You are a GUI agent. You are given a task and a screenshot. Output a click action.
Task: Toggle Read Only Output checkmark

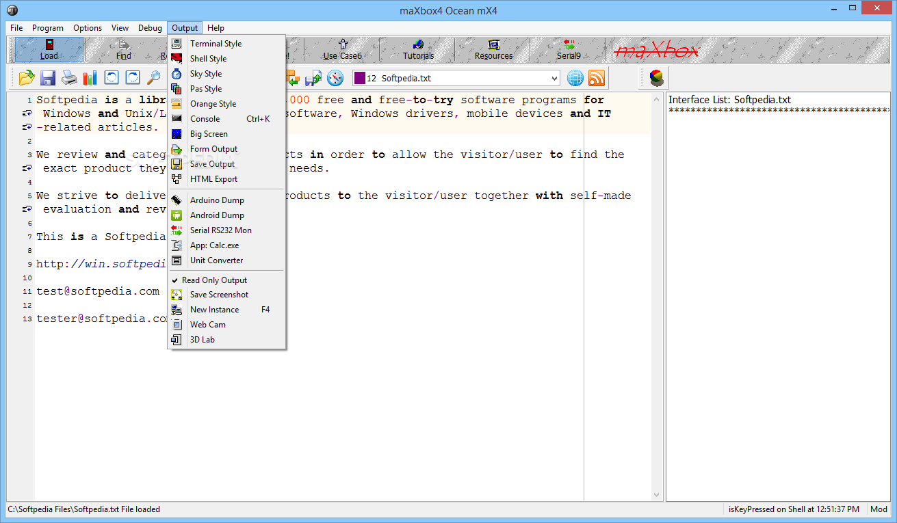(x=227, y=280)
